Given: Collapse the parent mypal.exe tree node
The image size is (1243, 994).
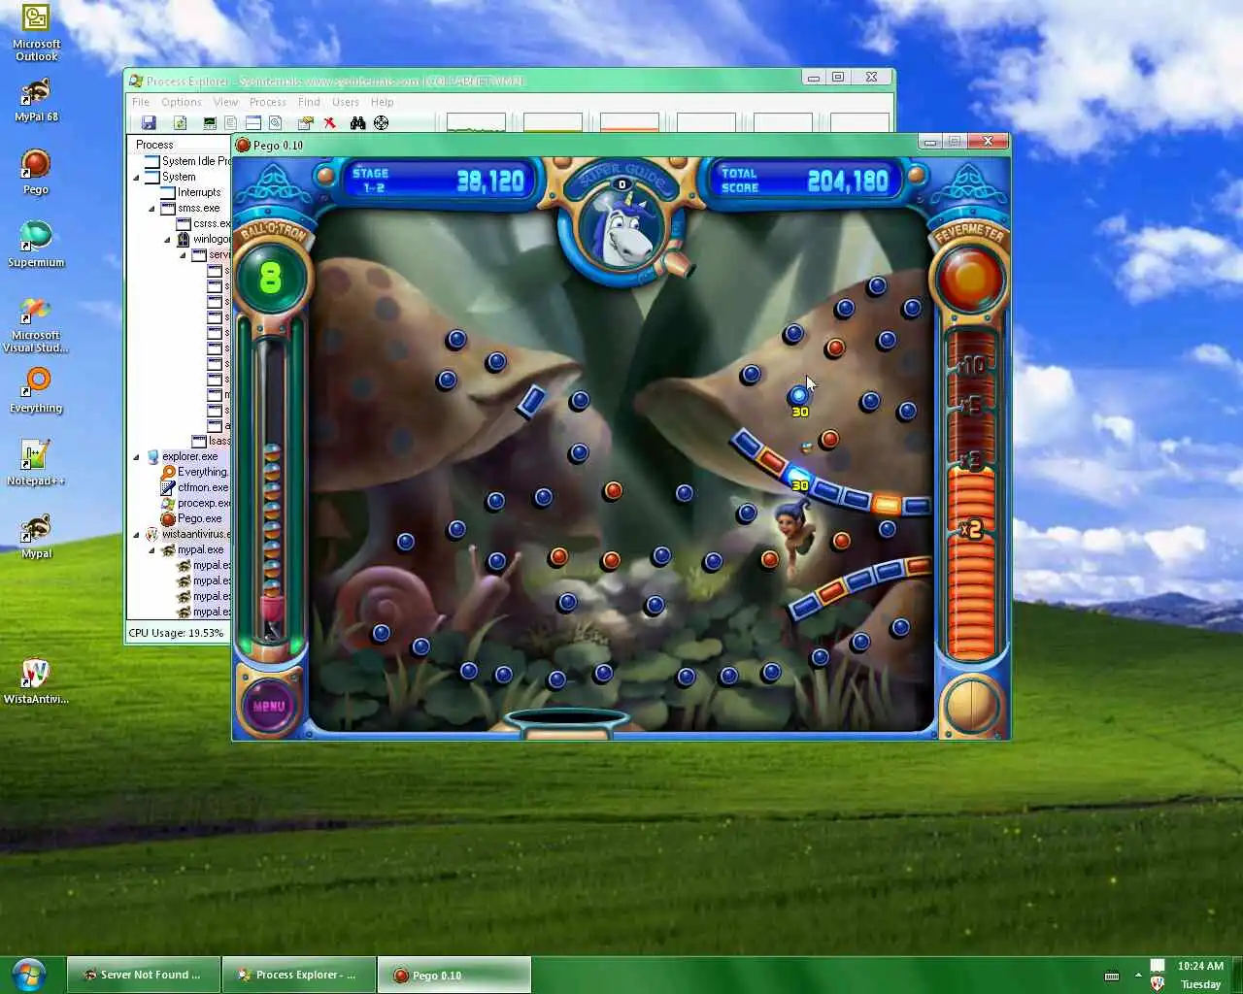Looking at the screenshot, I should coord(151,549).
